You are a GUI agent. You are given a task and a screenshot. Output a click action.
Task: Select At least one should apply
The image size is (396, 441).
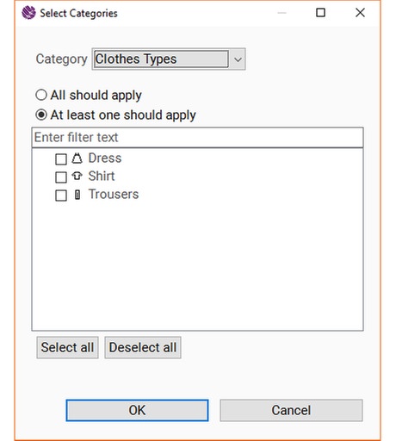[41, 115]
